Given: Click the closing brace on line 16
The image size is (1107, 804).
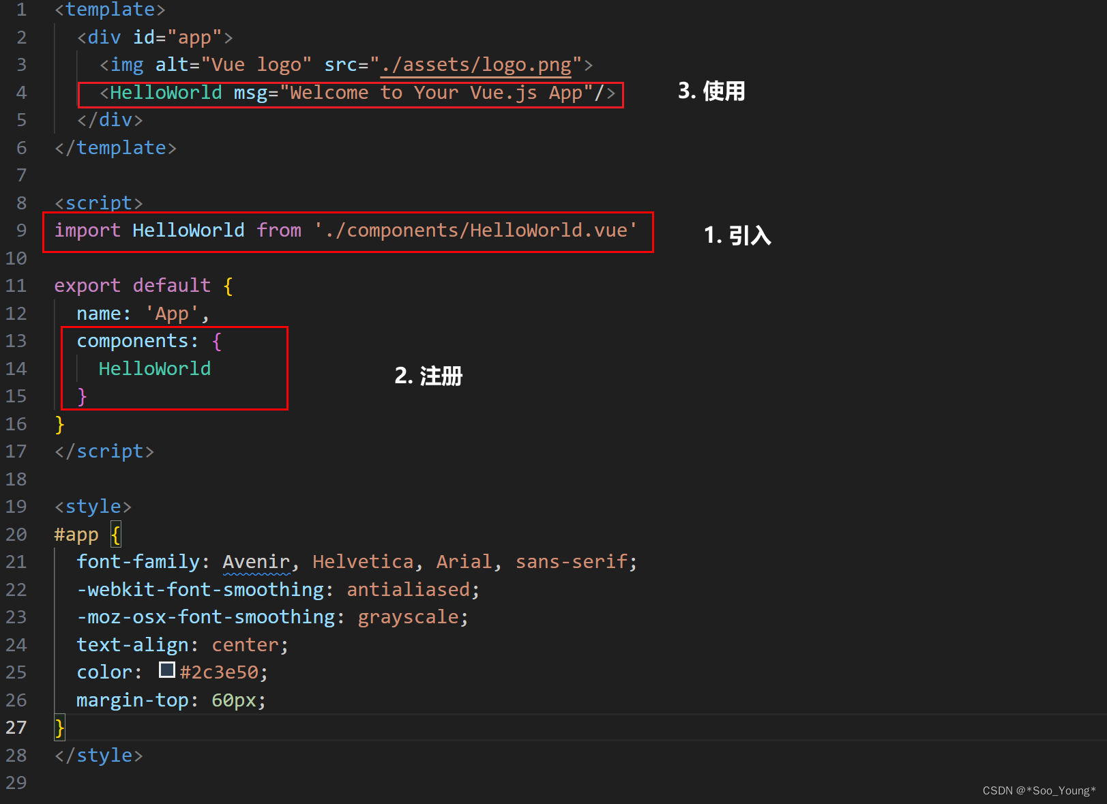Looking at the screenshot, I should 60,424.
